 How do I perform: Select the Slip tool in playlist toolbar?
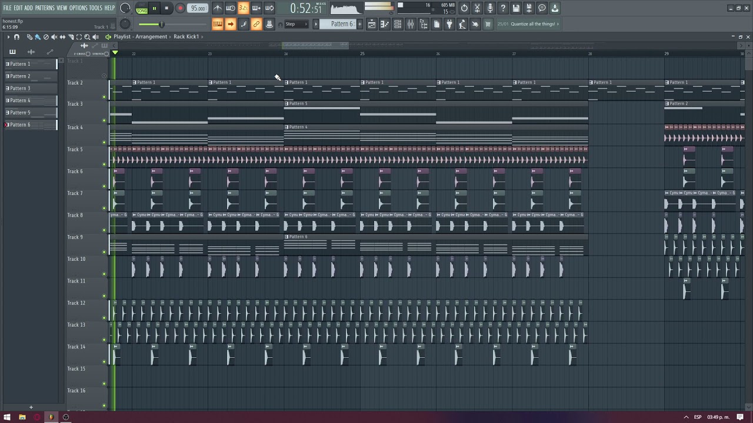click(62, 37)
